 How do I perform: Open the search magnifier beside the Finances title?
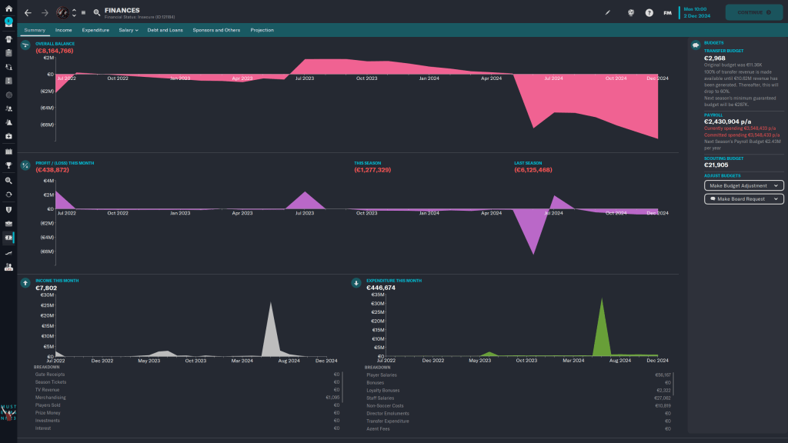[x=97, y=12]
